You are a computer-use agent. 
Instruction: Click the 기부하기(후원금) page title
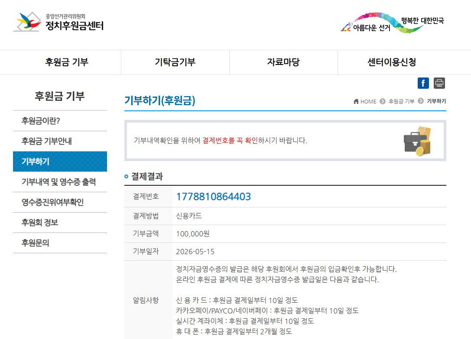[160, 100]
